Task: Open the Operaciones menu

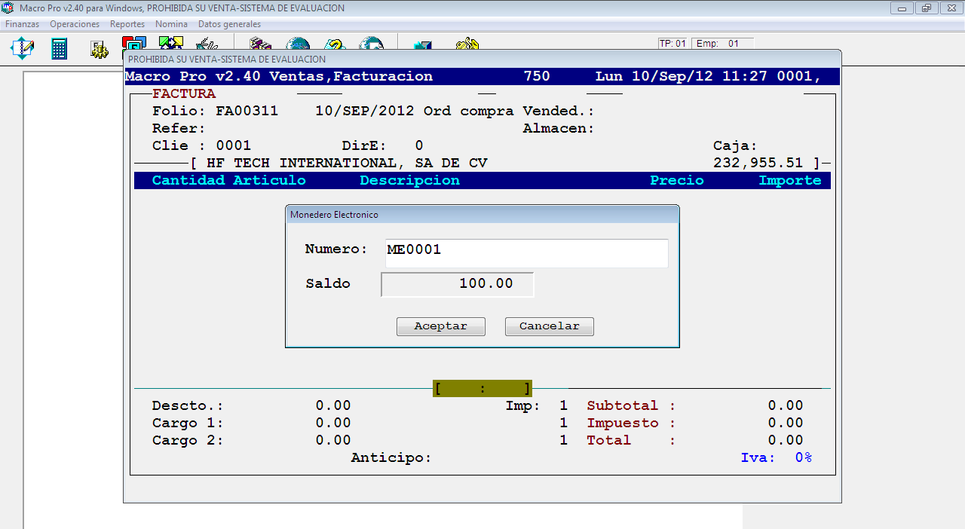Action: 75,24
